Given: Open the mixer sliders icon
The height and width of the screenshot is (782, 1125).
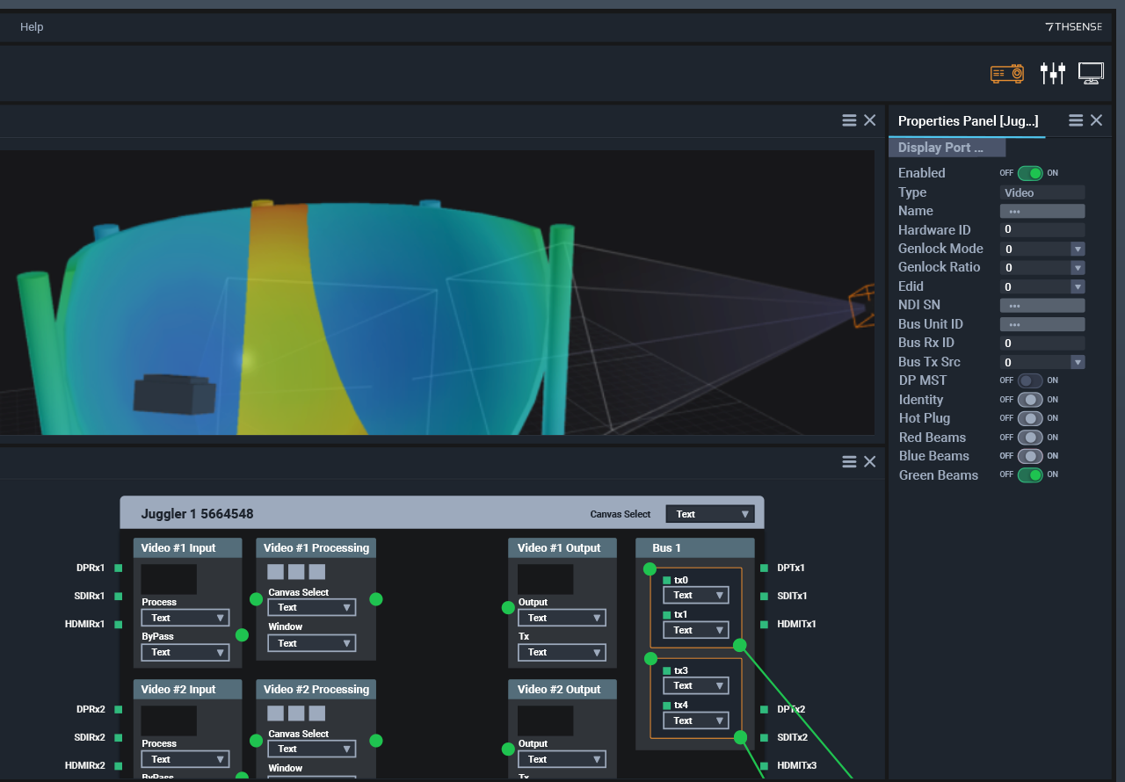Looking at the screenshot, I should 1052,74.
